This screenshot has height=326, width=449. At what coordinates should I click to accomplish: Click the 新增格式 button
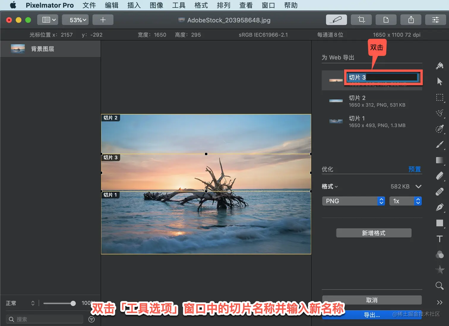[374, 233]
